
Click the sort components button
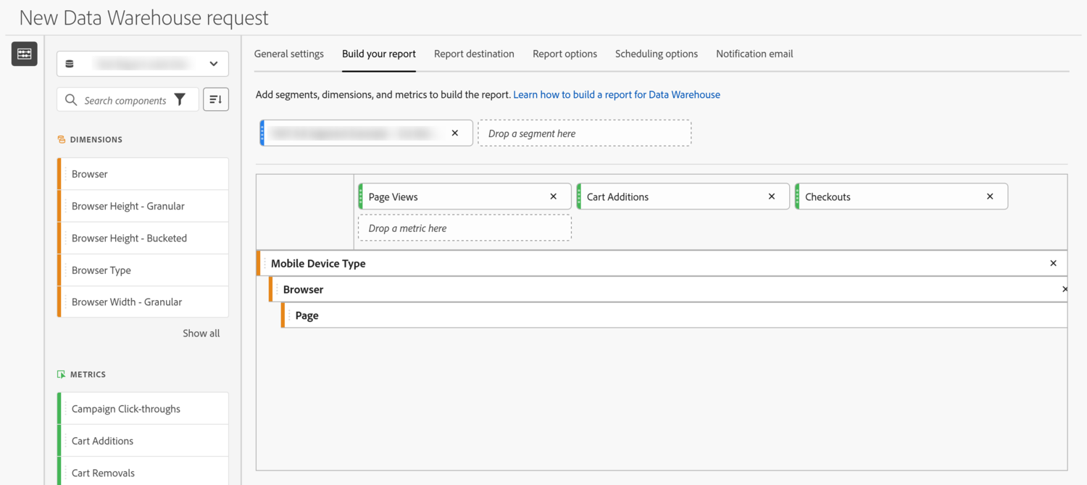[216, 99]
